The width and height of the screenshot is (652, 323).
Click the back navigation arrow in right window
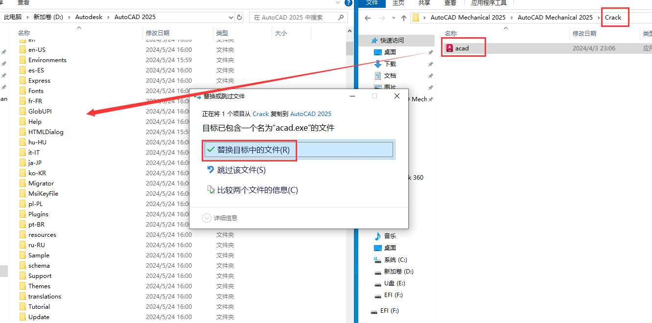[x=367, y=17]
